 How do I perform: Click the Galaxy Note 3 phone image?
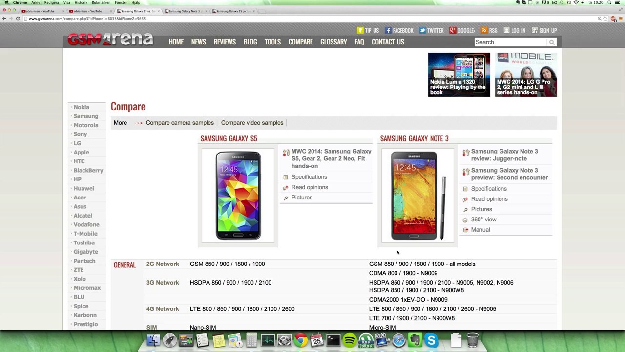coord(417,196)
